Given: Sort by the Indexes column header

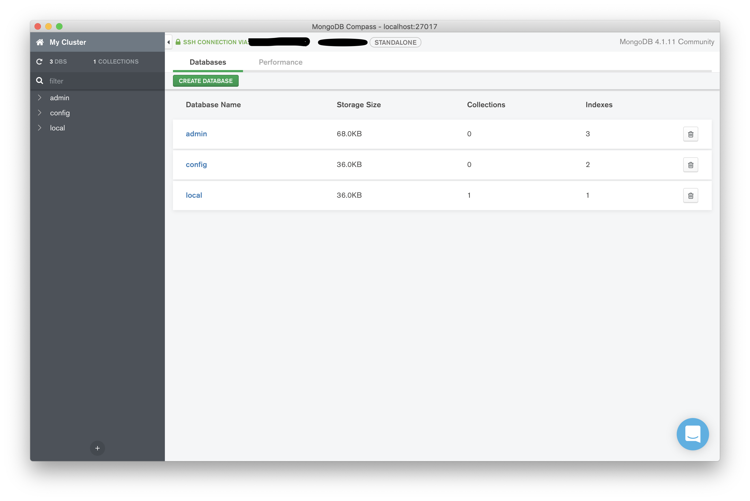Looking at the screenshot, I should pyautogui.click(x=599, y=105).
